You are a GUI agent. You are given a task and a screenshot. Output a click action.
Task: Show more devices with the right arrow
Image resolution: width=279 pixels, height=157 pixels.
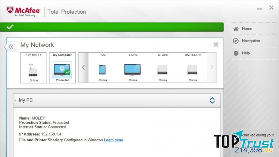[212, 67]
